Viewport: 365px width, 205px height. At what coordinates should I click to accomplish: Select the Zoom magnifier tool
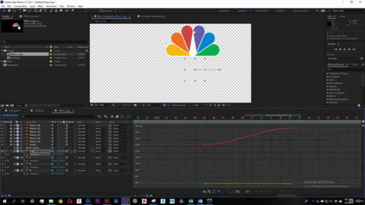pos(14,11)
